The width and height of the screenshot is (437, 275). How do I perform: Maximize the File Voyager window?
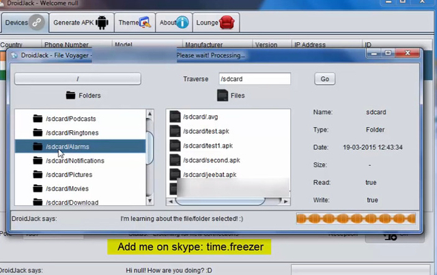point(388,53)
